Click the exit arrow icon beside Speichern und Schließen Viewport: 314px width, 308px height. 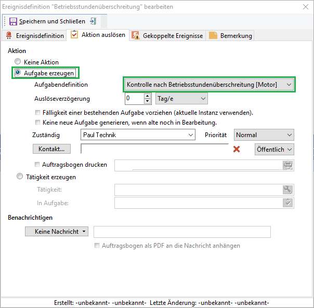93,21
